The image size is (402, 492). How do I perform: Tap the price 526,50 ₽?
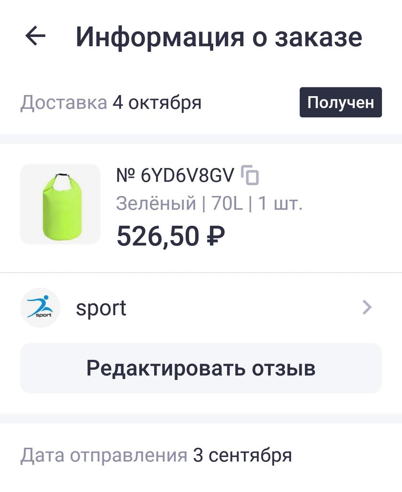coord(171,236)
